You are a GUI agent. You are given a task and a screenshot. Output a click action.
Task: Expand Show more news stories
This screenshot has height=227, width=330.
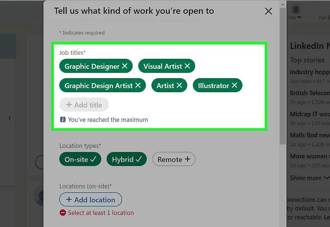pyautogui.click(x=309, y=178)
